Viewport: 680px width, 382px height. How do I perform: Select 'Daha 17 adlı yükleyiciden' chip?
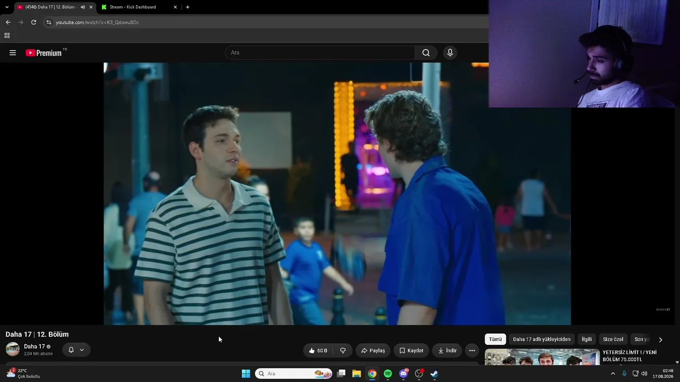tap(542, 339)
